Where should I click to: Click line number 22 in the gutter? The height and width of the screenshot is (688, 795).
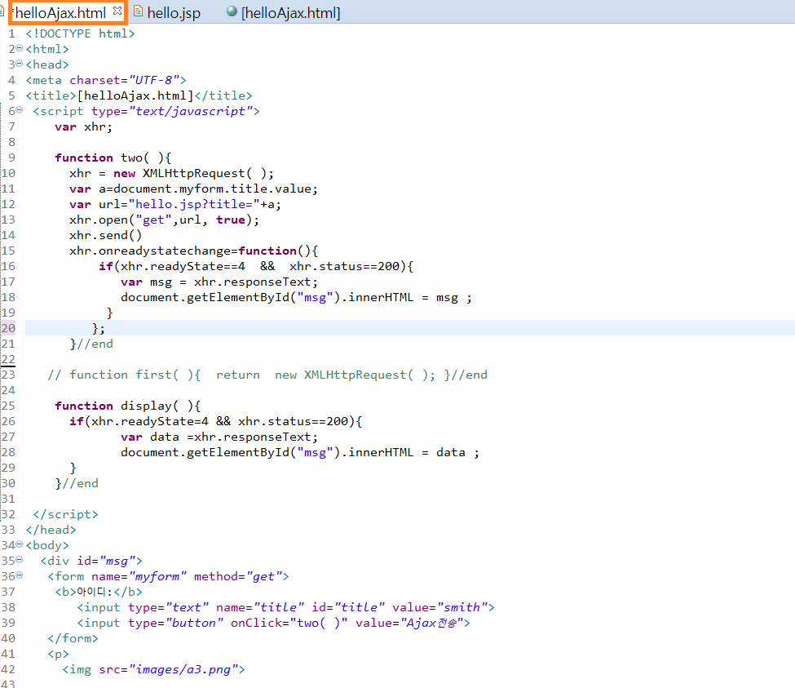[x=8, y=359]
